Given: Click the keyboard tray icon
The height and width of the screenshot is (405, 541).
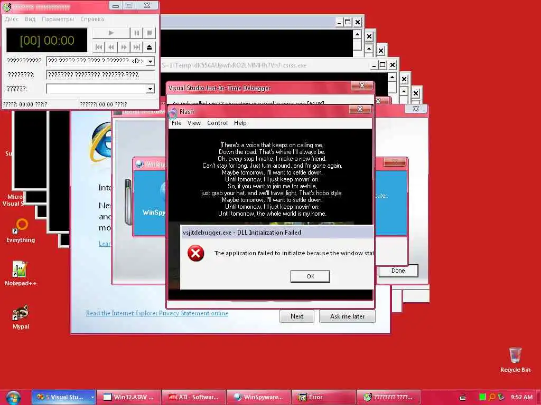Looking at the screenshot, I should [463, 398].
